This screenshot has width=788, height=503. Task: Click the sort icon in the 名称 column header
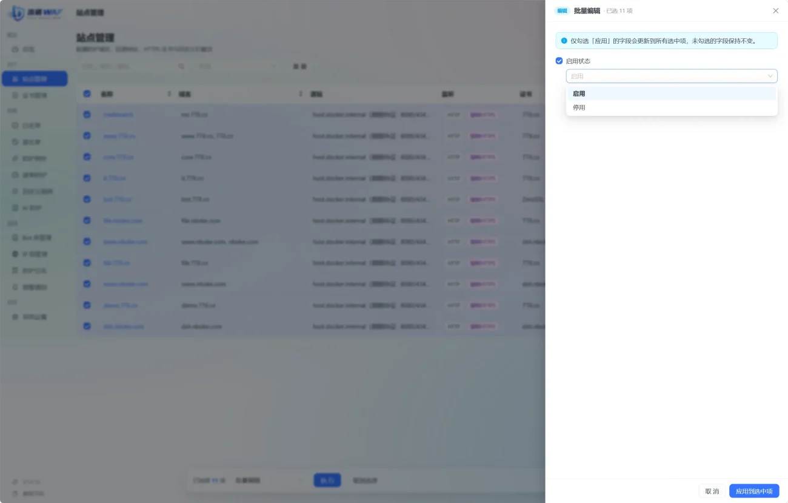169,94
